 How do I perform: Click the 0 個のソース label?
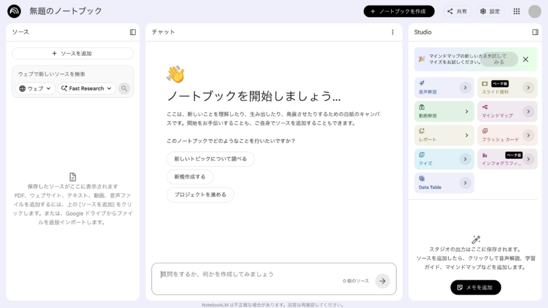coord(356,281)
